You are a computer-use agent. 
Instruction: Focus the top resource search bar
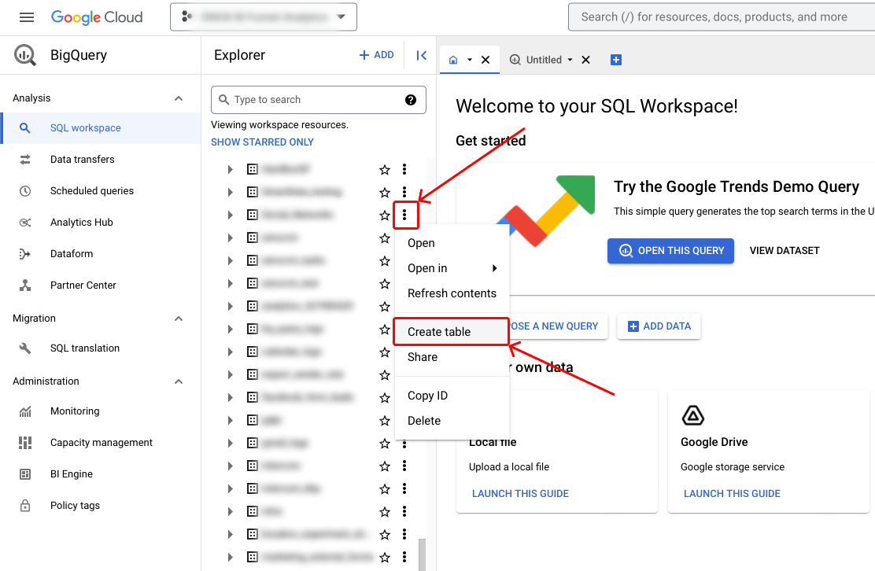coord(722,17)
